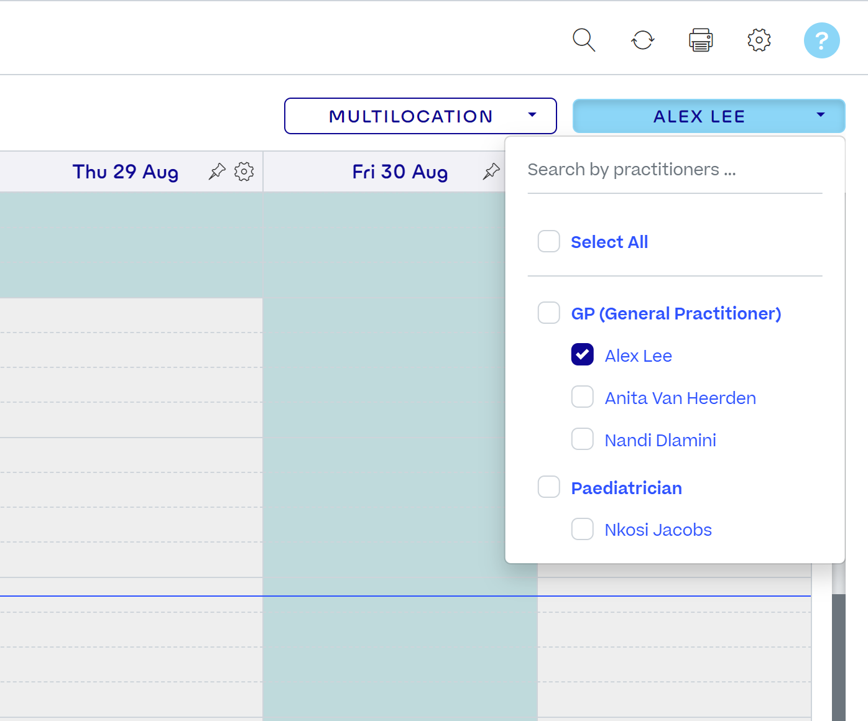
Task: Click the refresh sync icon
Action: coord(642,40)
